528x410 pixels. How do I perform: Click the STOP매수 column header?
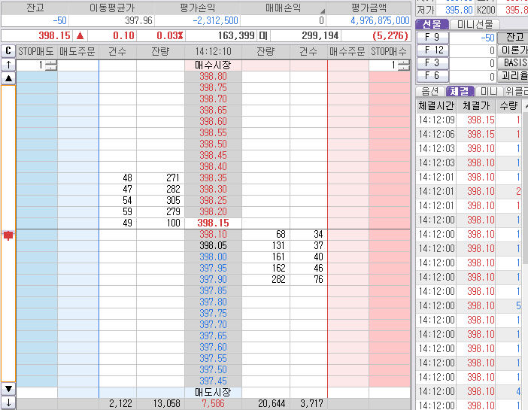(x=390, y=51)
